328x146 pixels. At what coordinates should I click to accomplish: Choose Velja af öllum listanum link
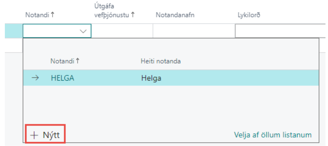tap(273, 135)
